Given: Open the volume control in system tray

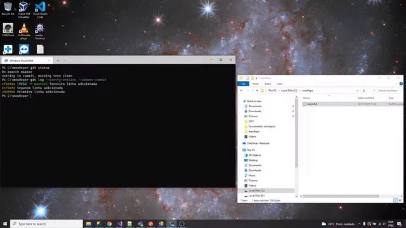Looking at the screenshot, I should pos(384,224).
